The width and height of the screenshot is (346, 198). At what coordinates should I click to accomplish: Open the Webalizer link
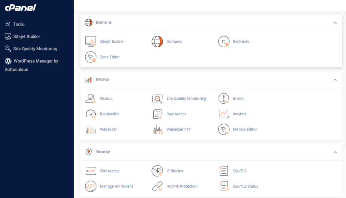pyautogui.click(x=109, y=129)
